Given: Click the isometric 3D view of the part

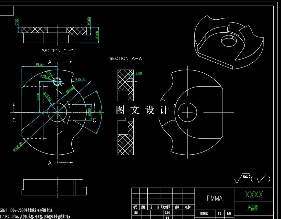Looking at the screenshot, I should click(x=229, y=42).
